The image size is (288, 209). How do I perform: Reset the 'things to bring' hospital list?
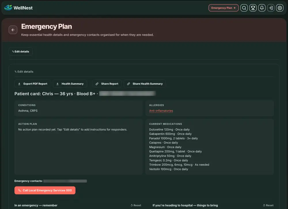(268, 205)
